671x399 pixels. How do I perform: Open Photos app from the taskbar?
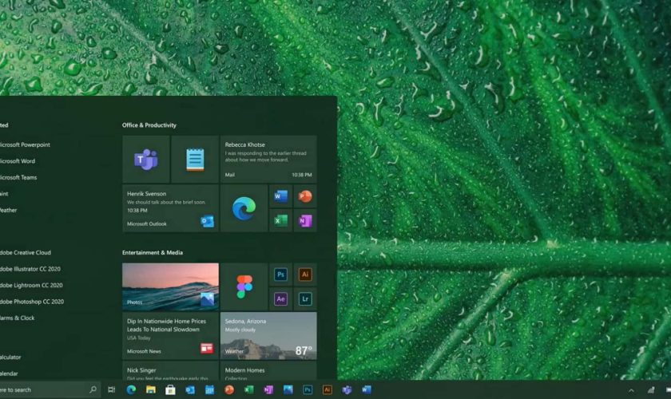[x=288, y=389]
